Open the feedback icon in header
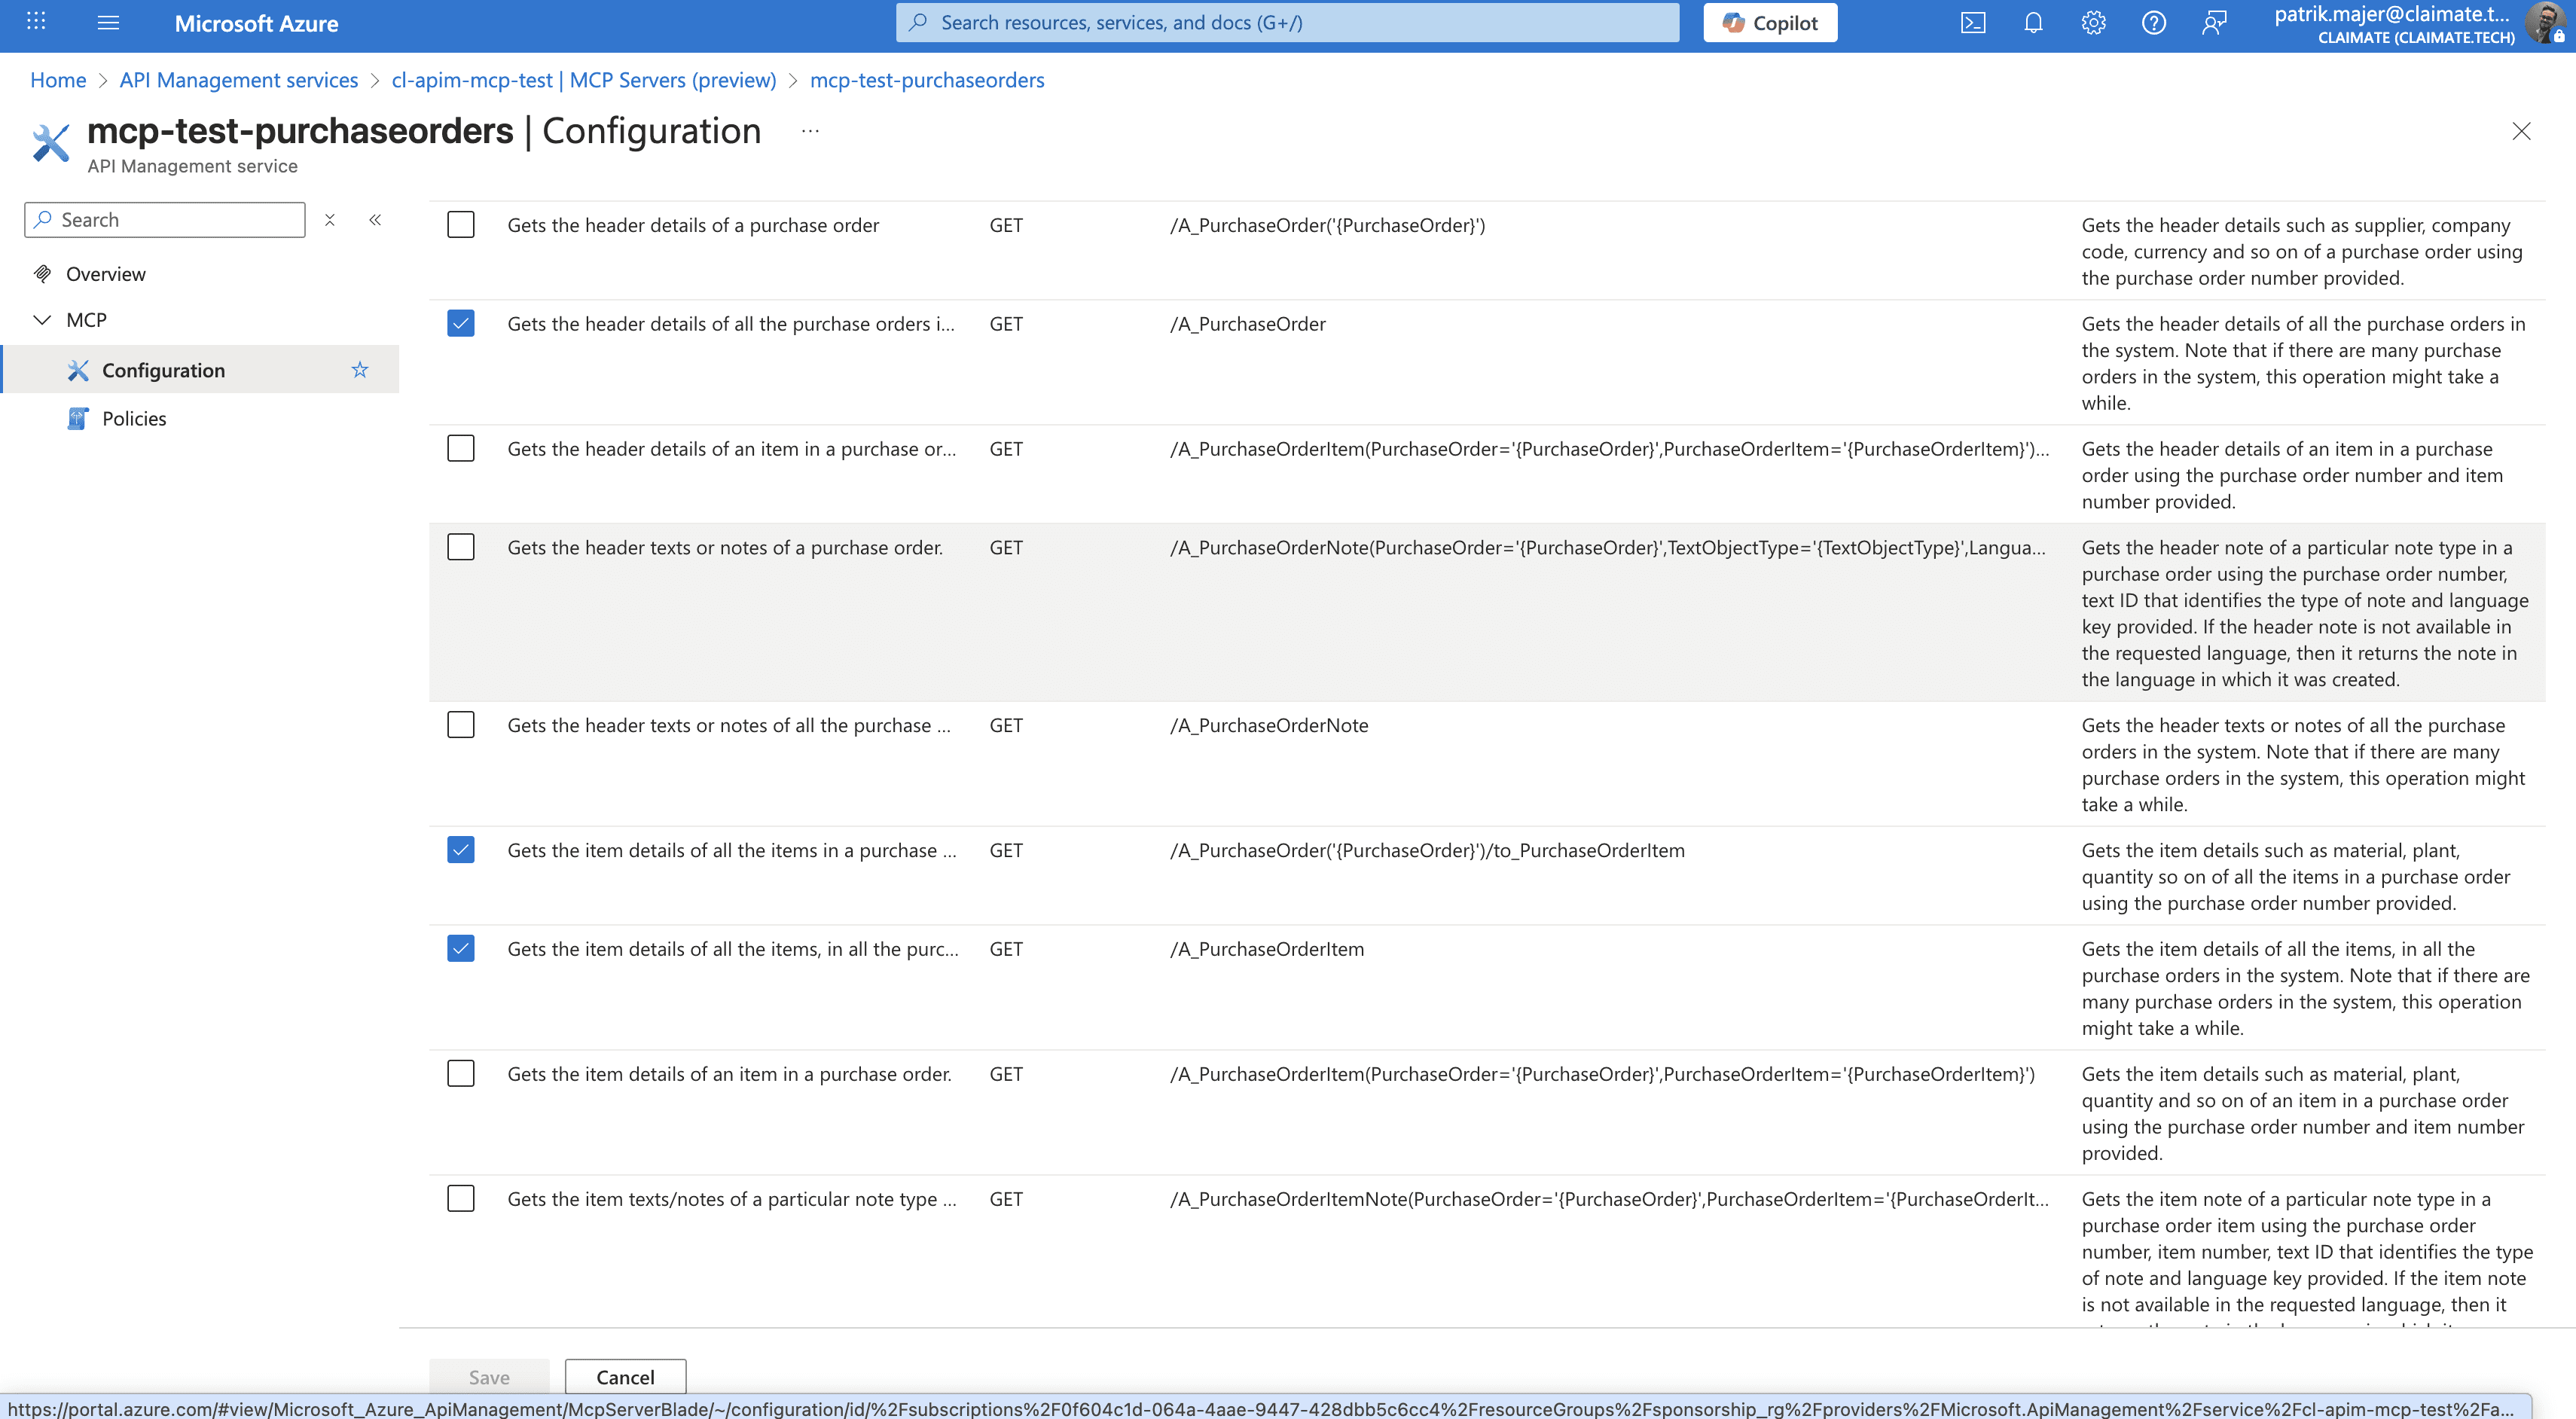The image size is (2576, 1419). [x=2214, y=23]
